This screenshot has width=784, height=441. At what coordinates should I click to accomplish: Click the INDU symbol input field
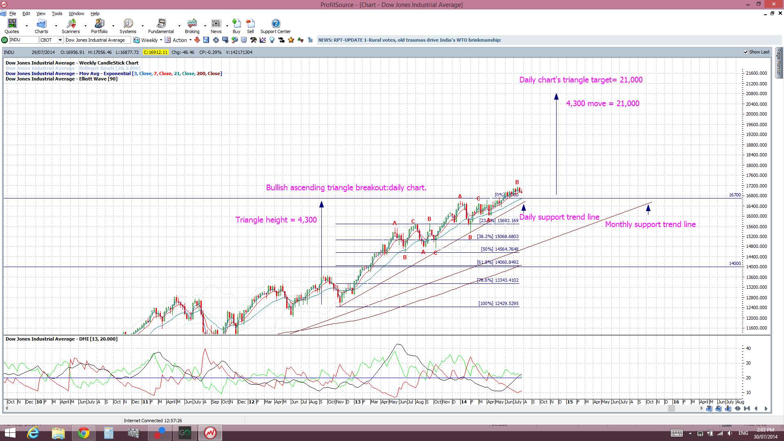24,40
